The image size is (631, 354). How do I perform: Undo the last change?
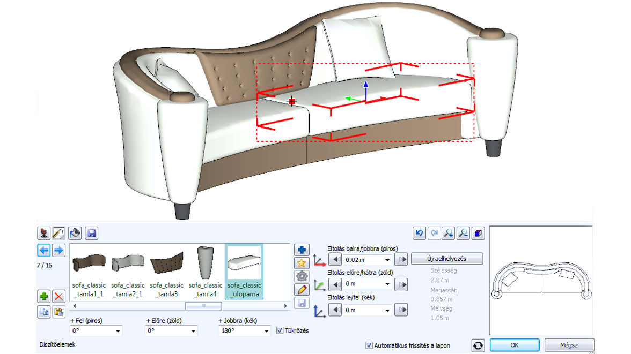[x=419, y=233]
